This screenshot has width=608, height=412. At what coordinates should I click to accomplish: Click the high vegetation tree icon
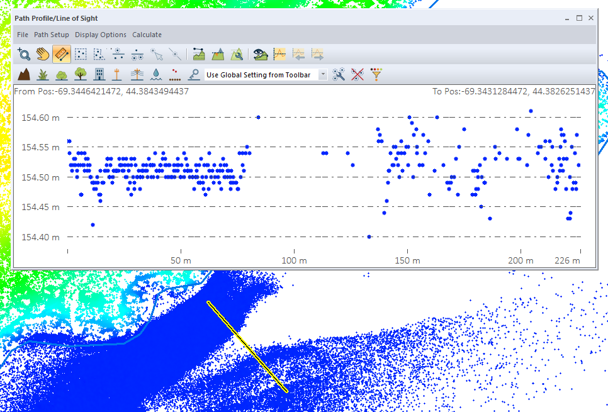coord(80,75)
